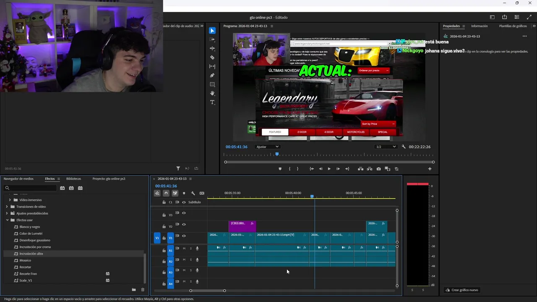Filter by accelerated effects icon

(x=62, y=188)
